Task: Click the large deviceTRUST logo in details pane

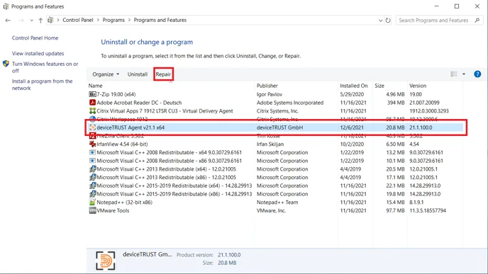Action: 106,261
